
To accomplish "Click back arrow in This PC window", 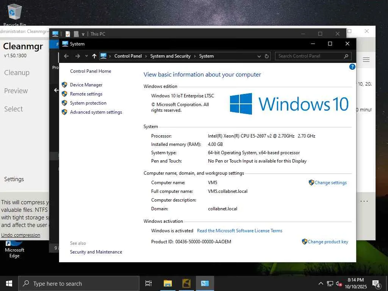I will point(56,90).
